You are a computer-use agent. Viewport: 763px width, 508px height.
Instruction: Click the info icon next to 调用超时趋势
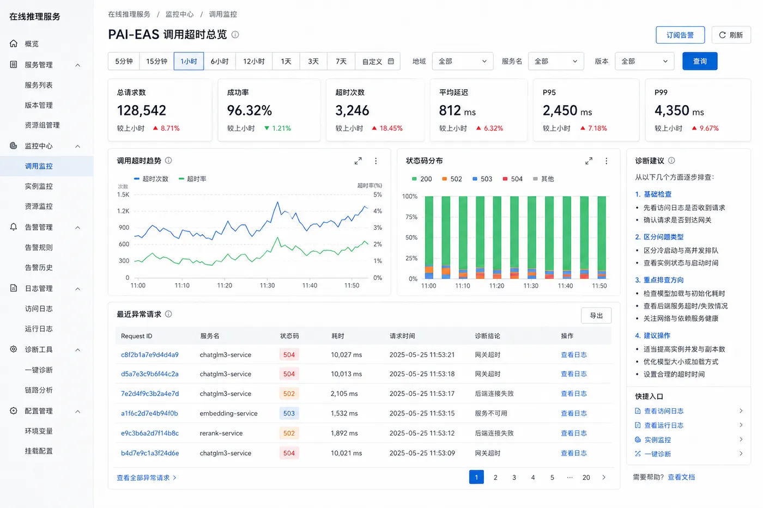pyautogui.click(x=168, y=161)
